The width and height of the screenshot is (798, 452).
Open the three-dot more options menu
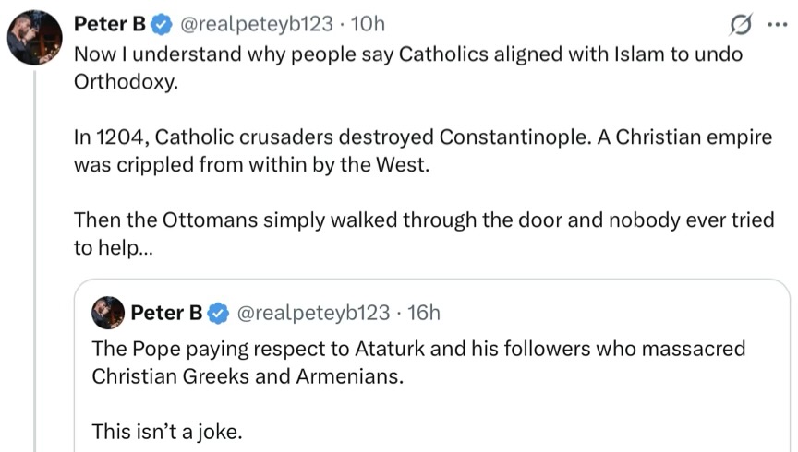point(777,23)
